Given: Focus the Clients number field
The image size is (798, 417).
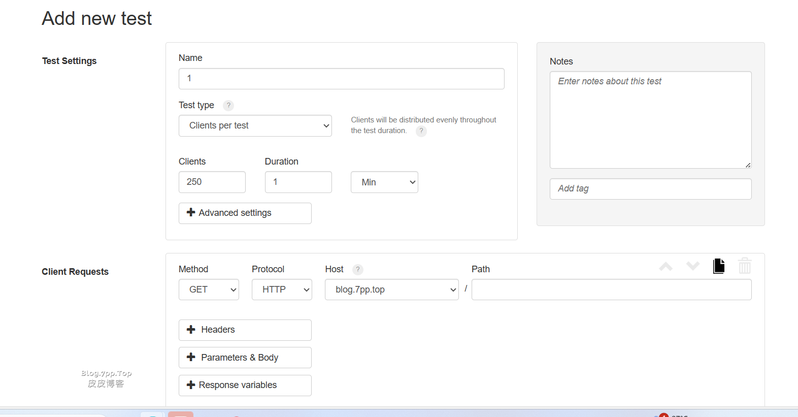Looking at the screenshot, I should pos(212,182).
